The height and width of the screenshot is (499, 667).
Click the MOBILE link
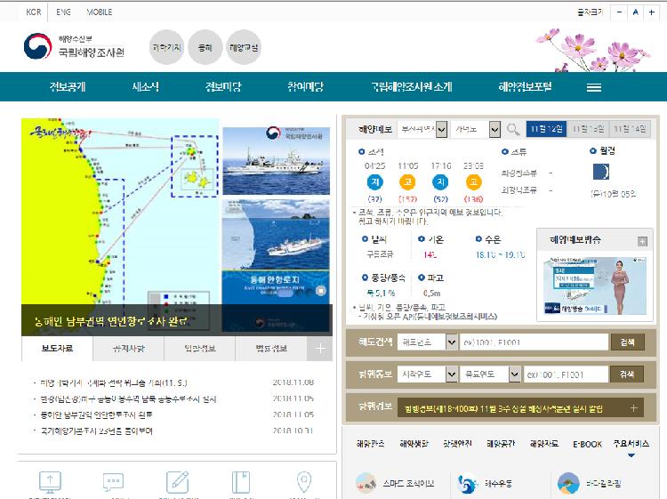point(99,12)
